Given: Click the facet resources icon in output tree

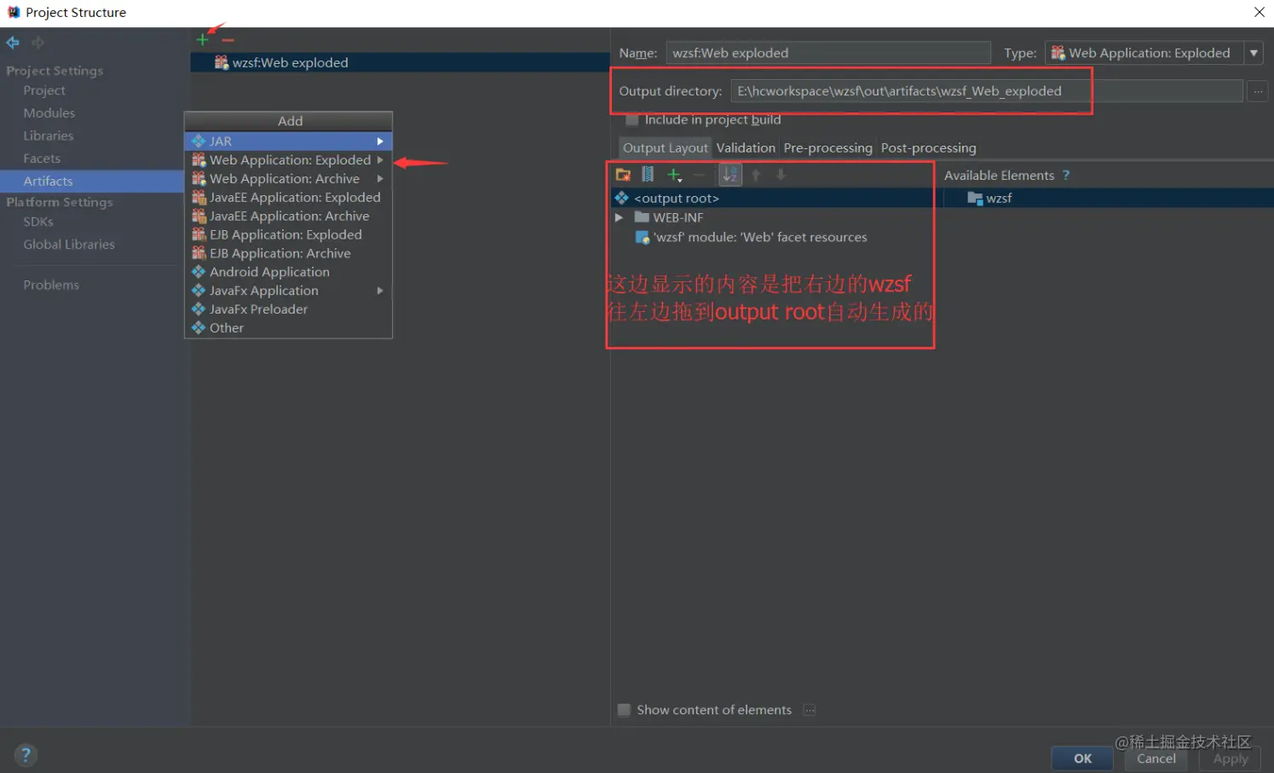Looking at the screenshot, I should [x=643, y=237].
